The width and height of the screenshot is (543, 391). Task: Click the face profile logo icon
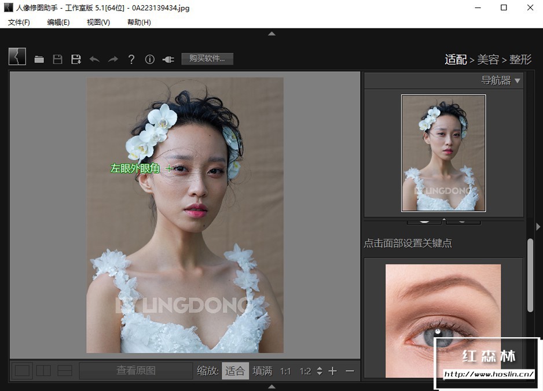coord(17,57)
